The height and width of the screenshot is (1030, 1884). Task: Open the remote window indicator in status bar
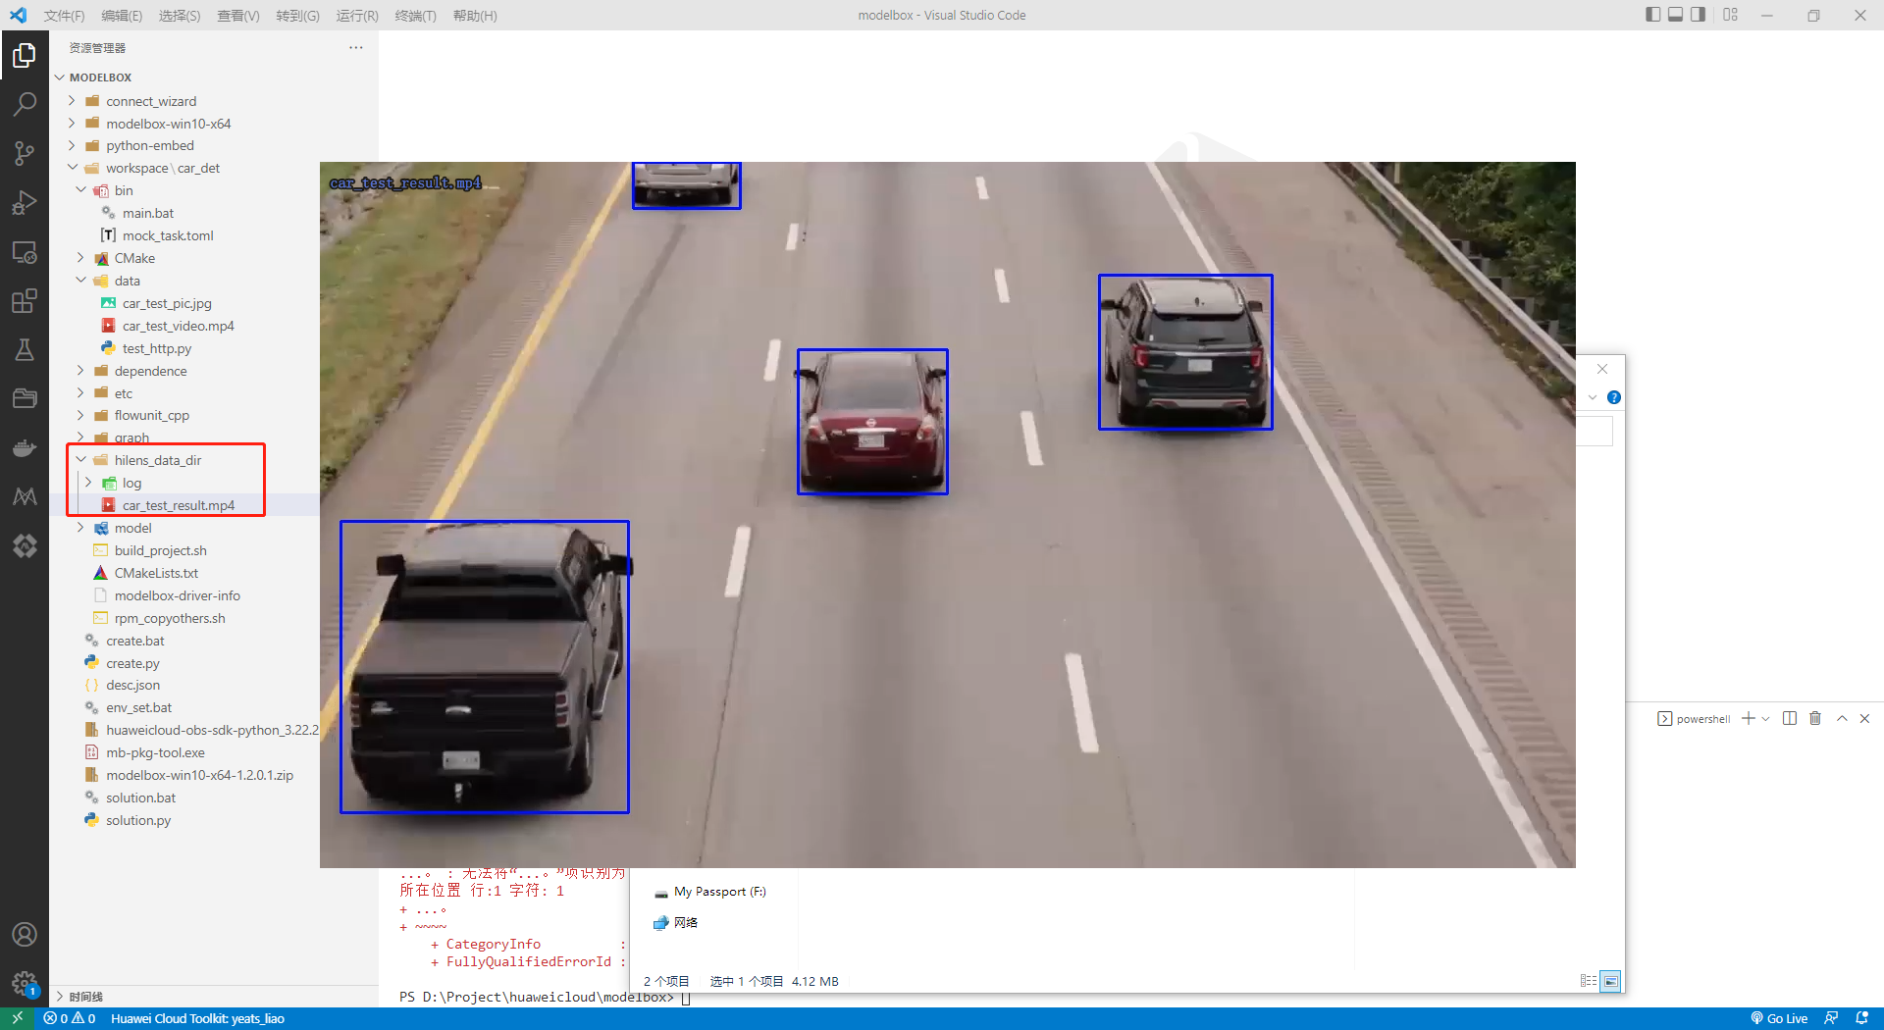coord(17,1018)
